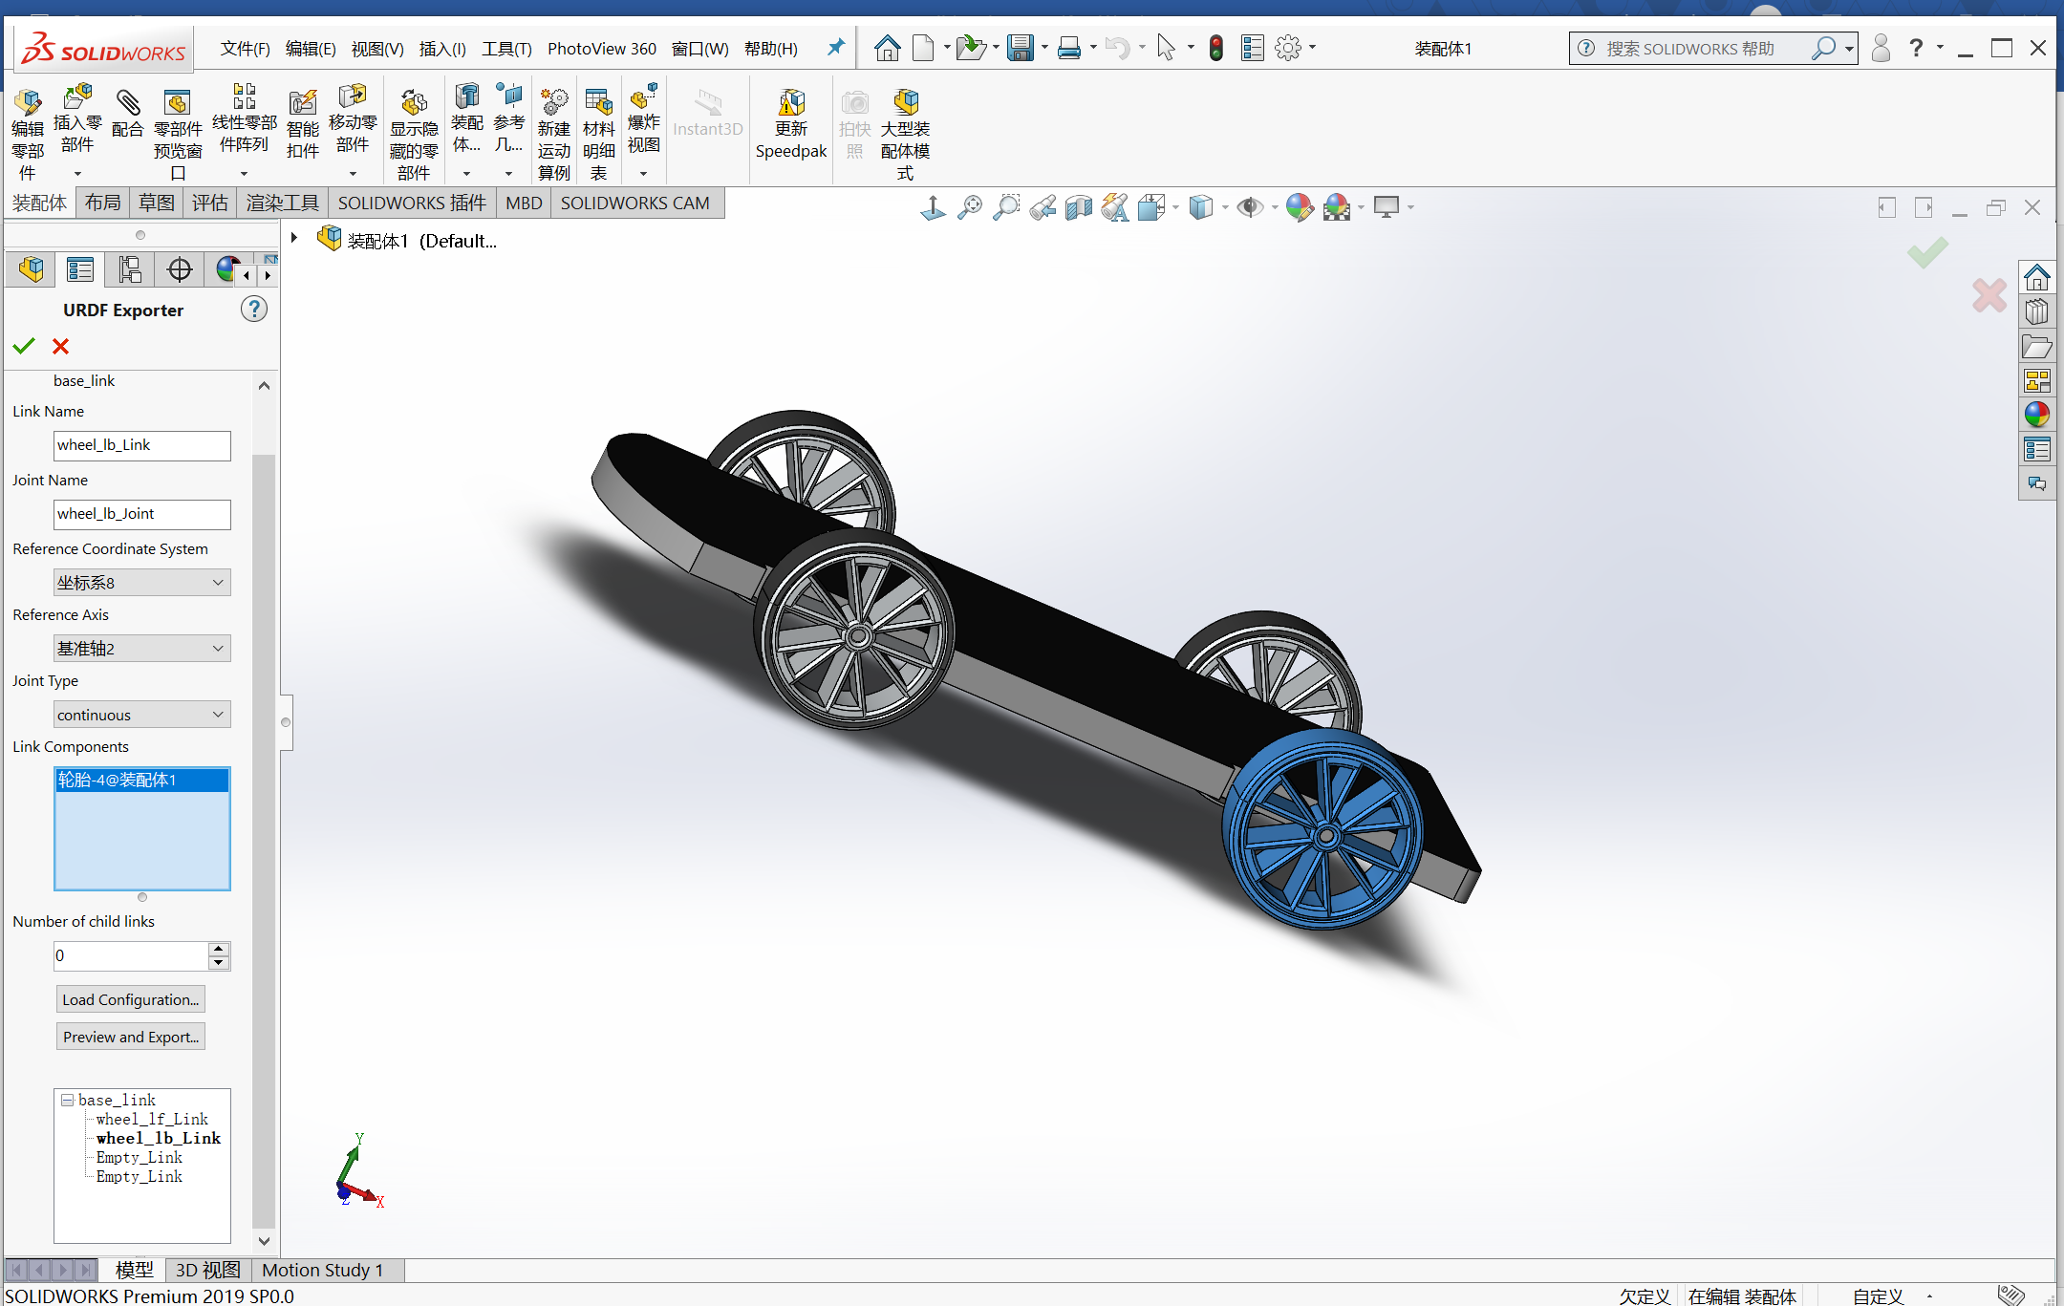This screenshot has height=1306, width=2064.
Task: Click the Mate (配合) paperclip icon
Action: coord(127,103)
